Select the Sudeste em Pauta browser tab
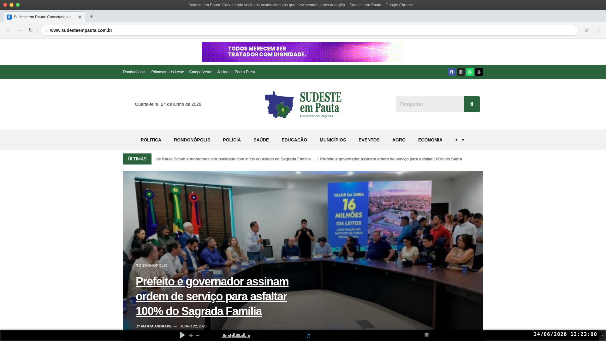 44,17
